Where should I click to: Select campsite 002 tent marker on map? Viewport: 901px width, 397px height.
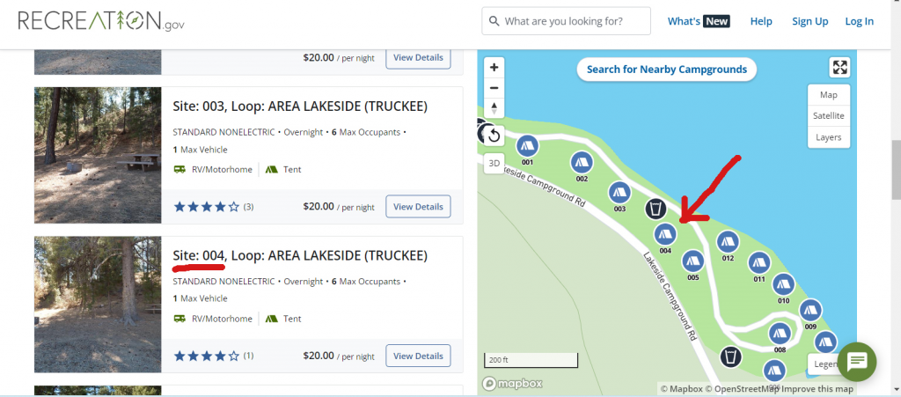581,162
